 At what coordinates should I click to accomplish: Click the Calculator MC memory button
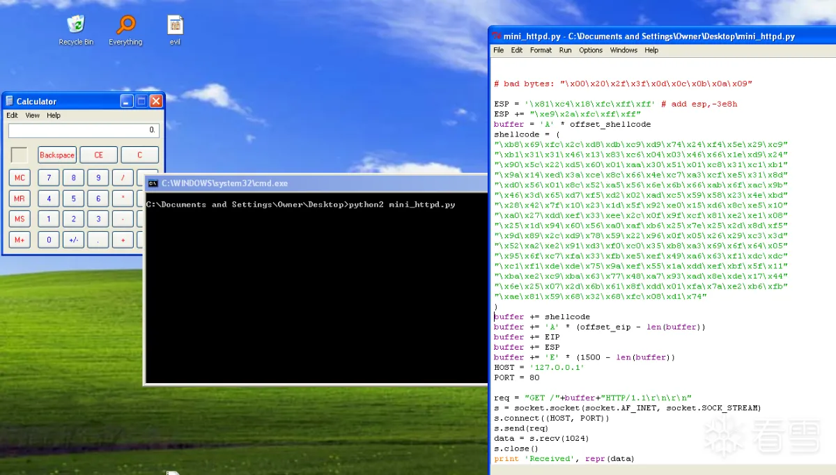20,178
